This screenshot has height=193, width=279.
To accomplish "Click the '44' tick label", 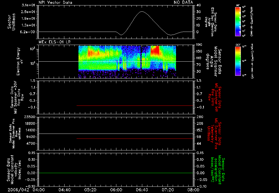I will point(199,143).
